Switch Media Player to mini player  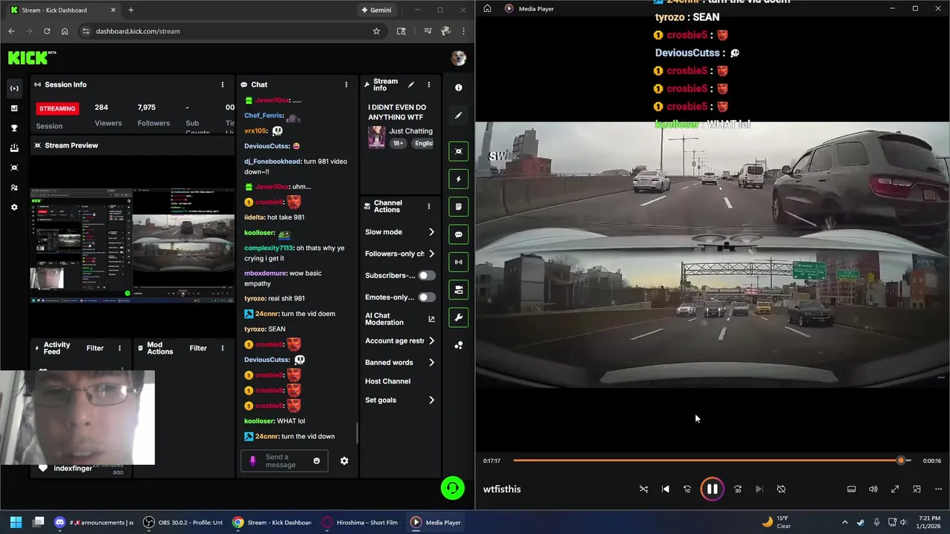coord(917,489)
